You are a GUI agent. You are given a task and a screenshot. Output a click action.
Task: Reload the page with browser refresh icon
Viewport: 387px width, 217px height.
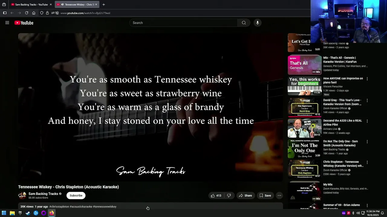[27, 13]
